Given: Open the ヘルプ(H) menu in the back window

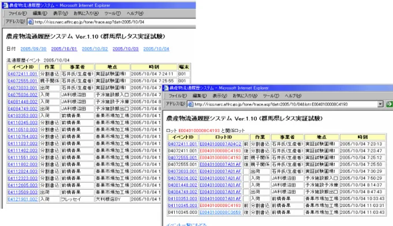Looking at the screenshot, I should point(135,13).
